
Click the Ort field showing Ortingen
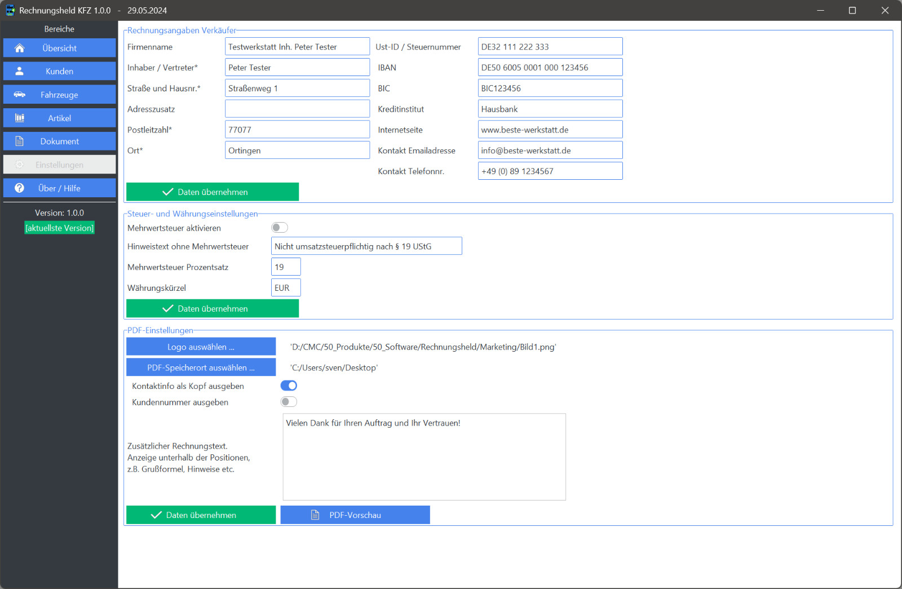[297, 150]
